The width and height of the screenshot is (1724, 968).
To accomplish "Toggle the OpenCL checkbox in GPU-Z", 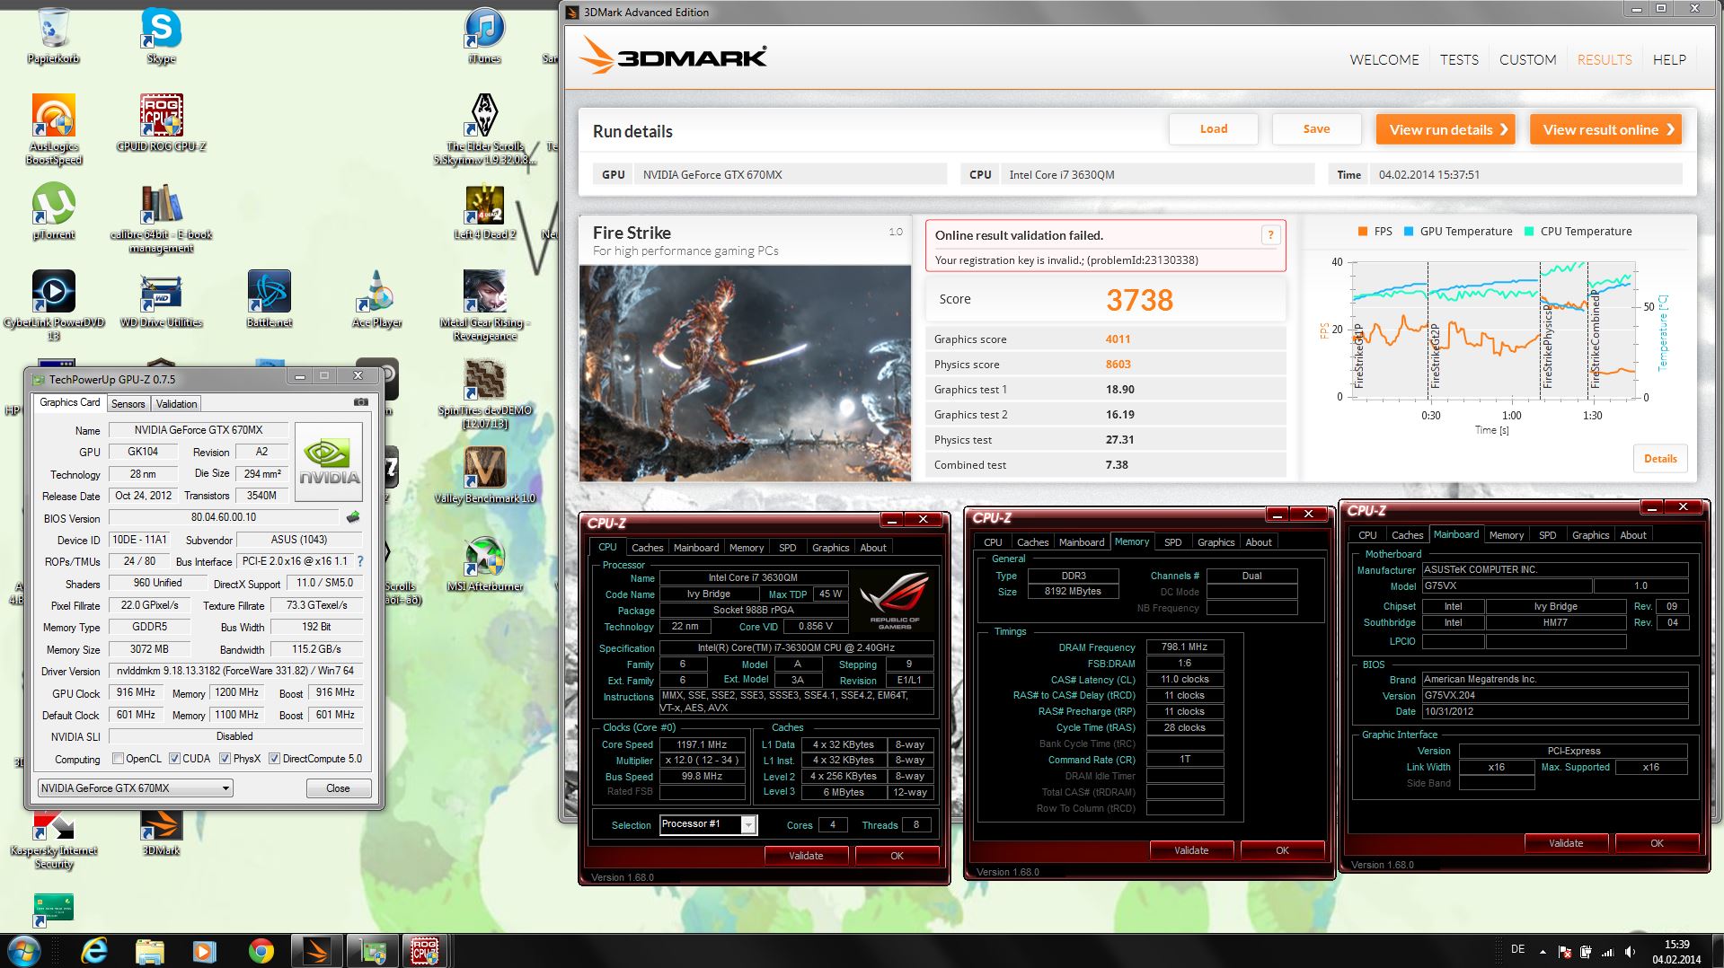I will (x=117, y=759).
